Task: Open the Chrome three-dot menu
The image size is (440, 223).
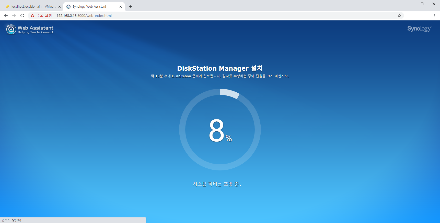Action: 434,16
